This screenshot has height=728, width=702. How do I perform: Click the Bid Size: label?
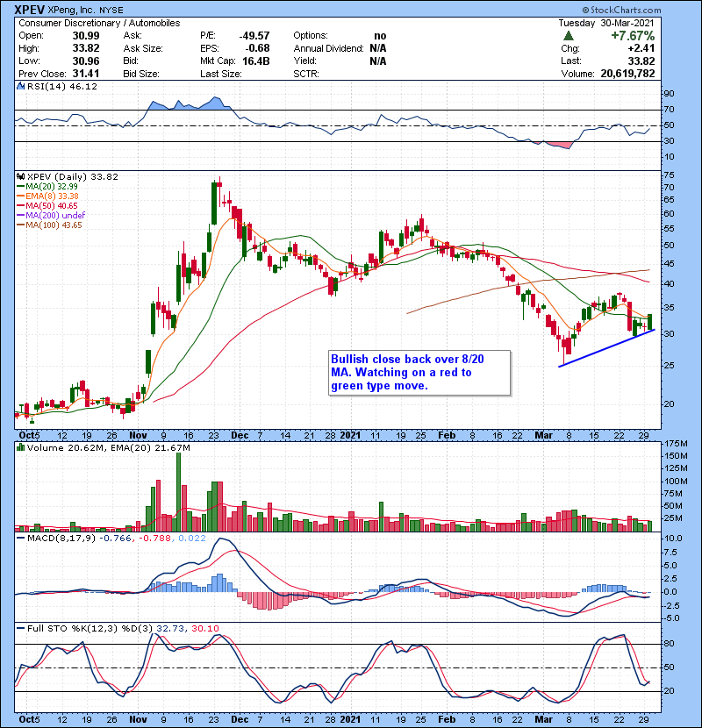coord(140,74)
